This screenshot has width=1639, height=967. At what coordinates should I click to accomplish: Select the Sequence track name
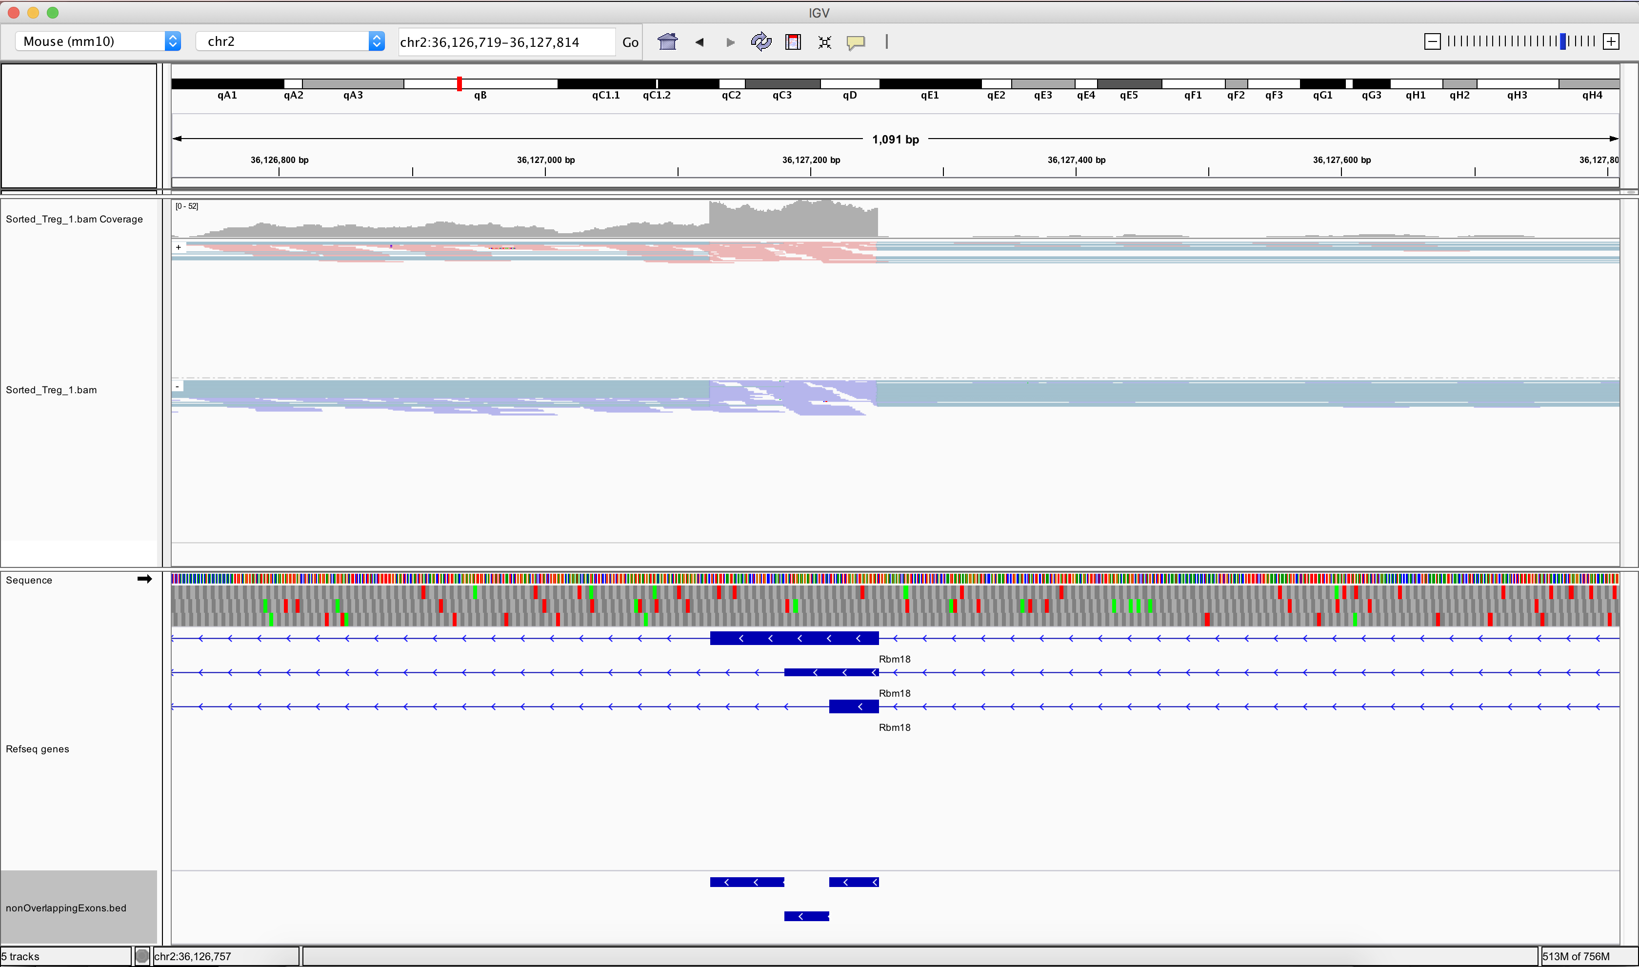click(29, 580)
